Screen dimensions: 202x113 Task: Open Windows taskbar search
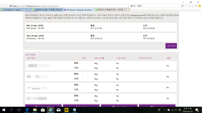(11, 110)
